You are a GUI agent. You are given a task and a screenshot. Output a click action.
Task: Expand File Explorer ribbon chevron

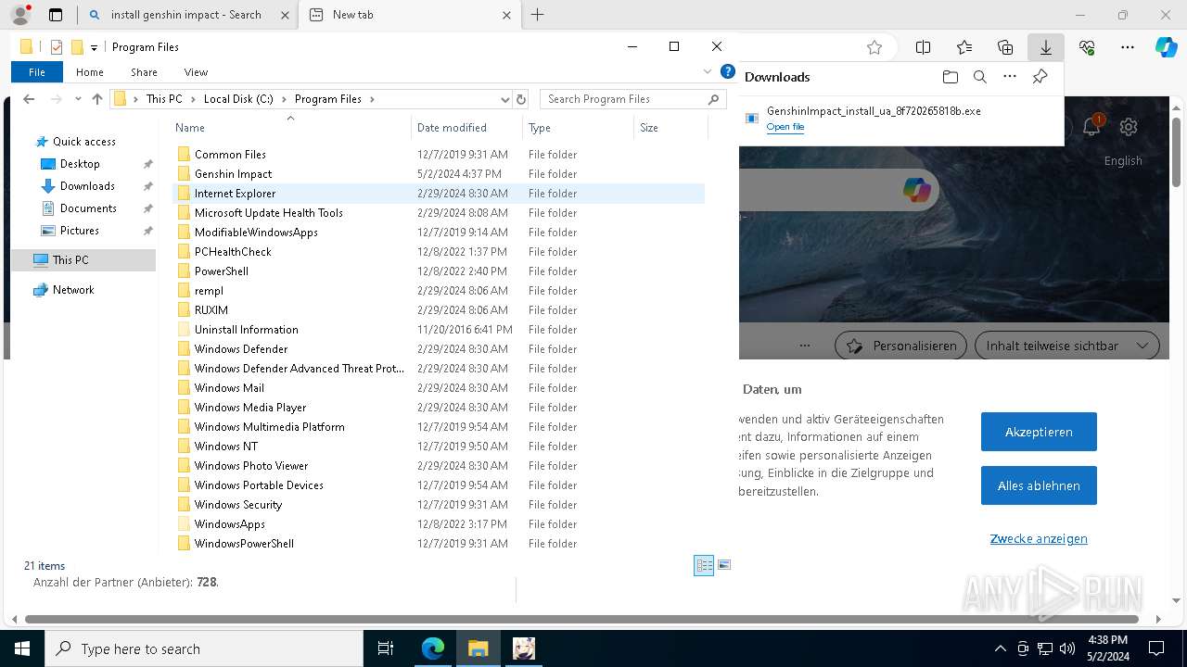(708, 71)
